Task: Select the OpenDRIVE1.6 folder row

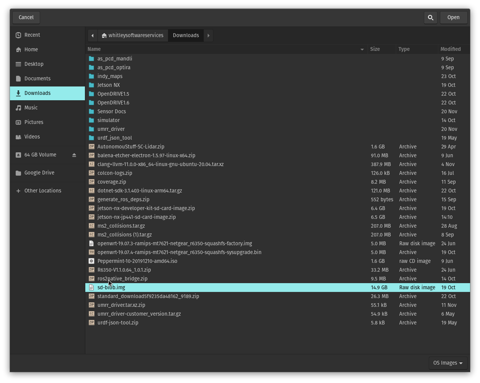Action: (x=278, y=103)
